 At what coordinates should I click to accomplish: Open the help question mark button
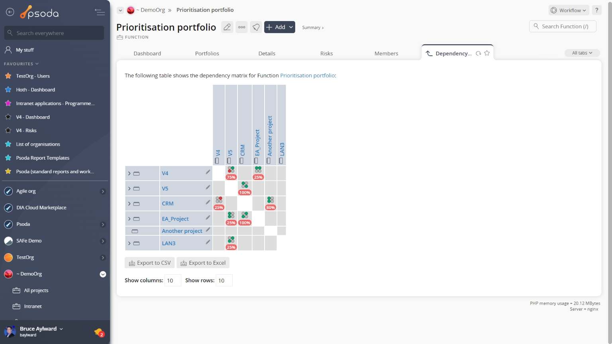[x=596, y=10]
